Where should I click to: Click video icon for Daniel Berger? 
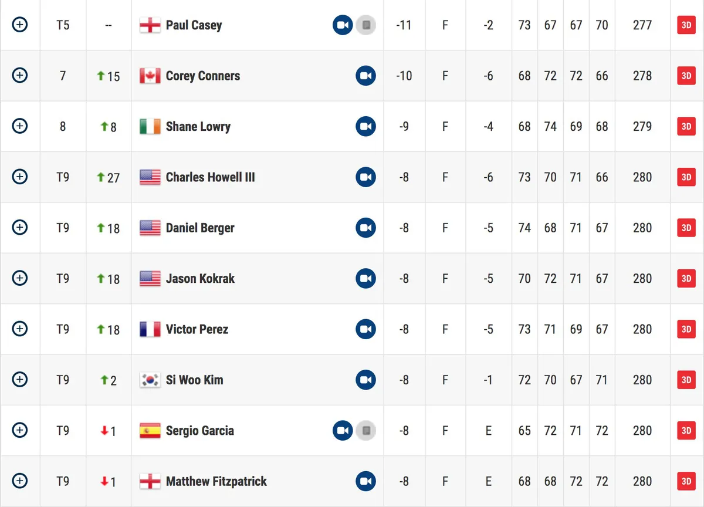coord(366,228)
